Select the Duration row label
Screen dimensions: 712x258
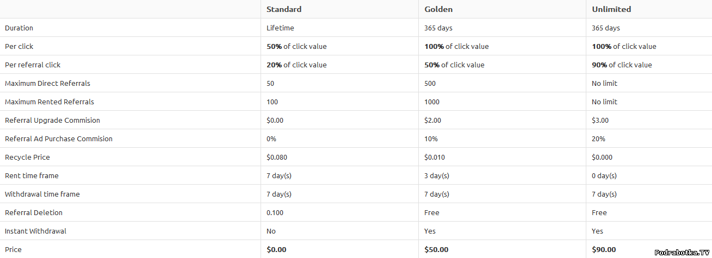click(x=19, y=28)
